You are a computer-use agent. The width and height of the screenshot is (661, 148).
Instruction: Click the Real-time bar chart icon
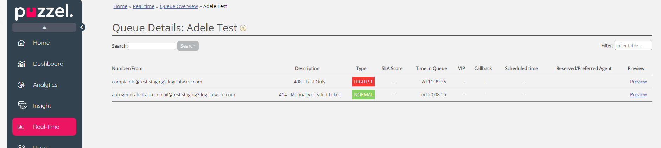tap(21, 127)
